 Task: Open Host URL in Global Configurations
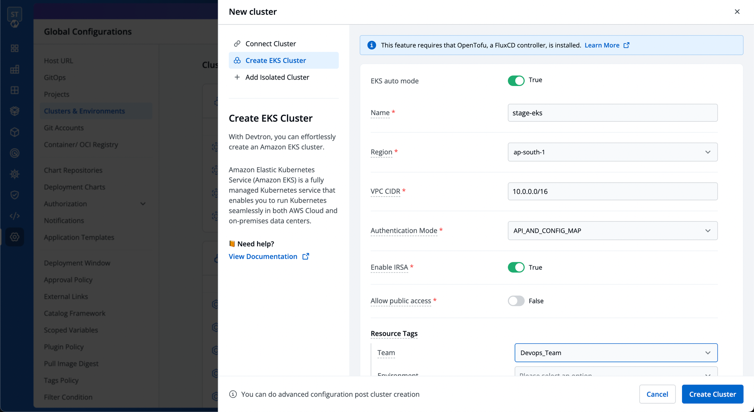pos(58,61)
